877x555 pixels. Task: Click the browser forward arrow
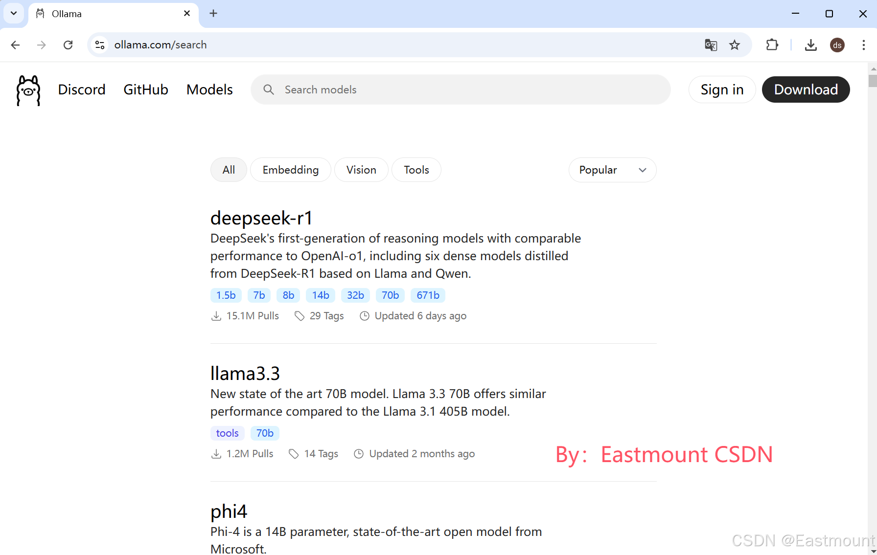point(42,45)
